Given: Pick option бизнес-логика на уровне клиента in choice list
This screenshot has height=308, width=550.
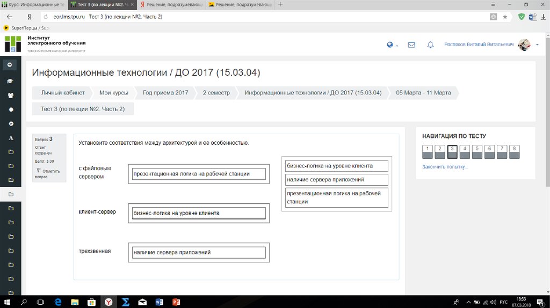Looking at the screenshot, I should 337,166.
